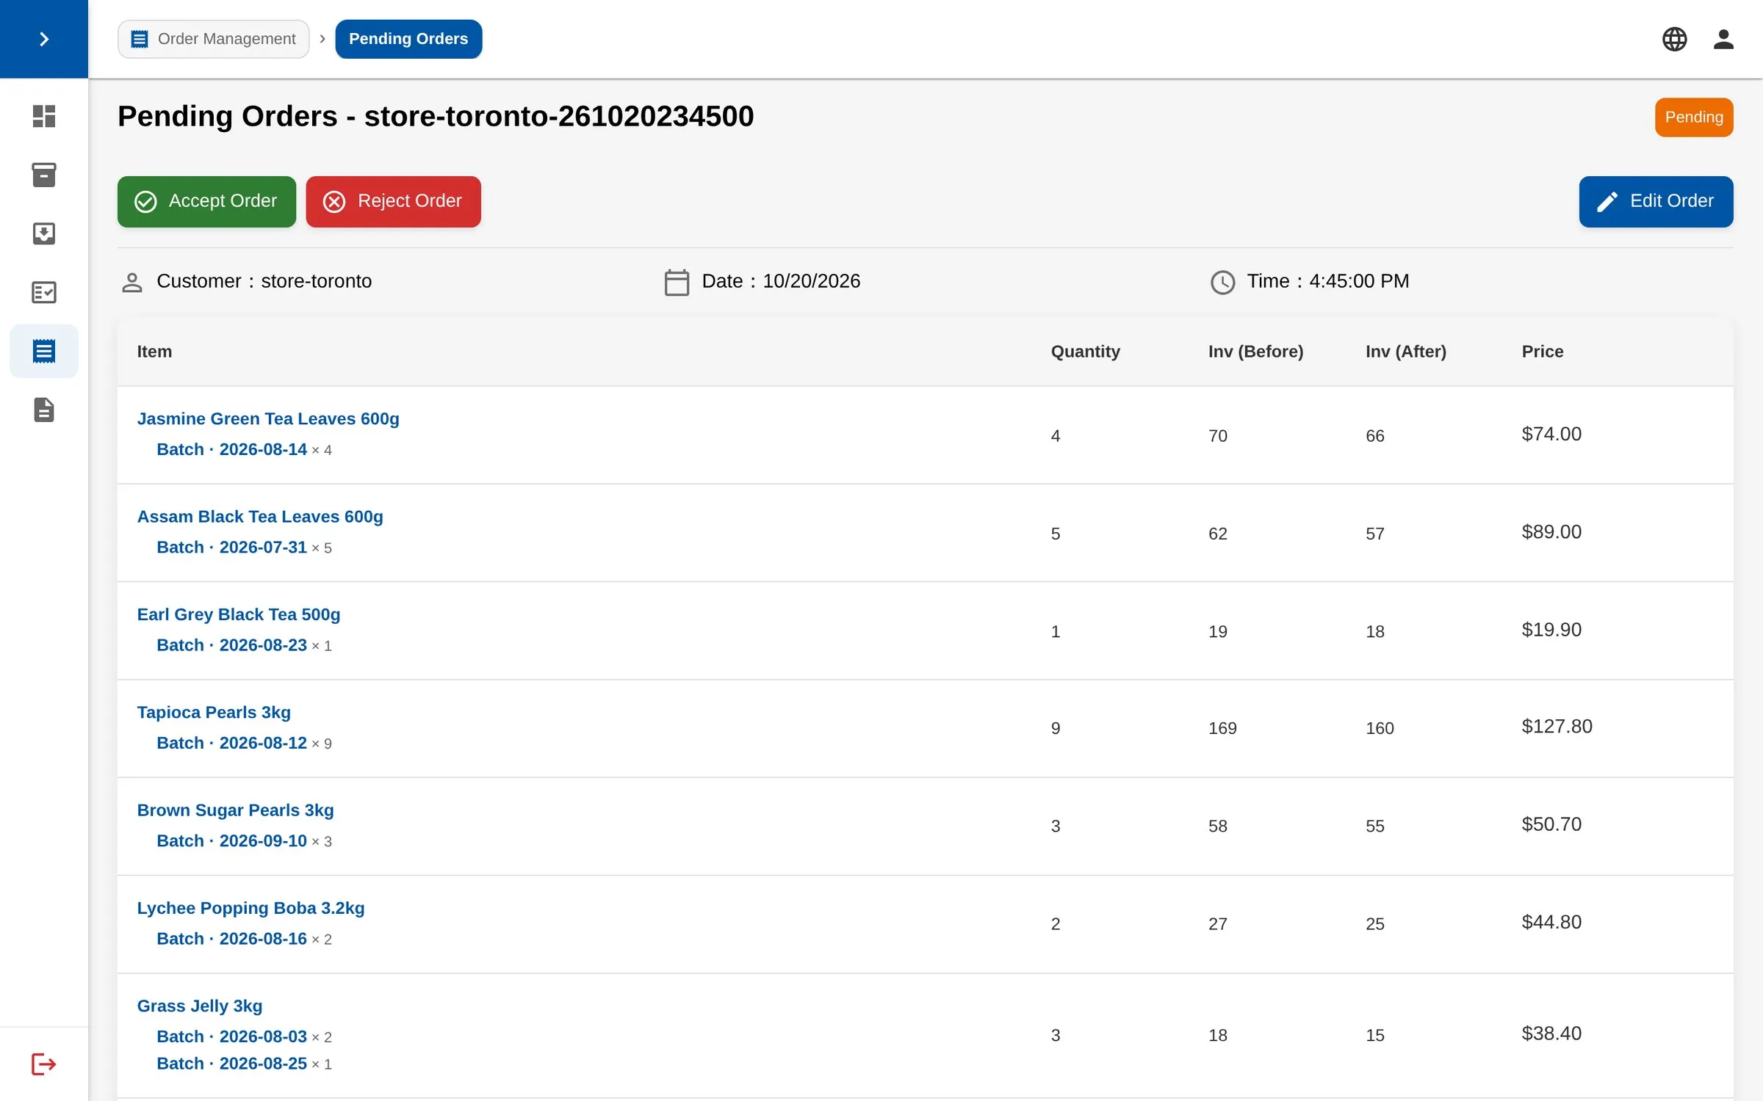Open the checklist sidebar icon
Viewport: 1763px width, 1101px height.
click(44, 292)
